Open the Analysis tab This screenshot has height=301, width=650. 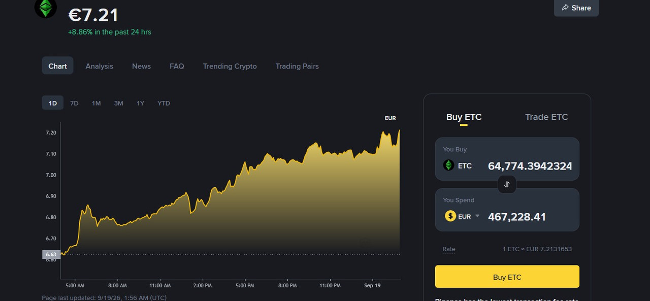click(100, 66)
